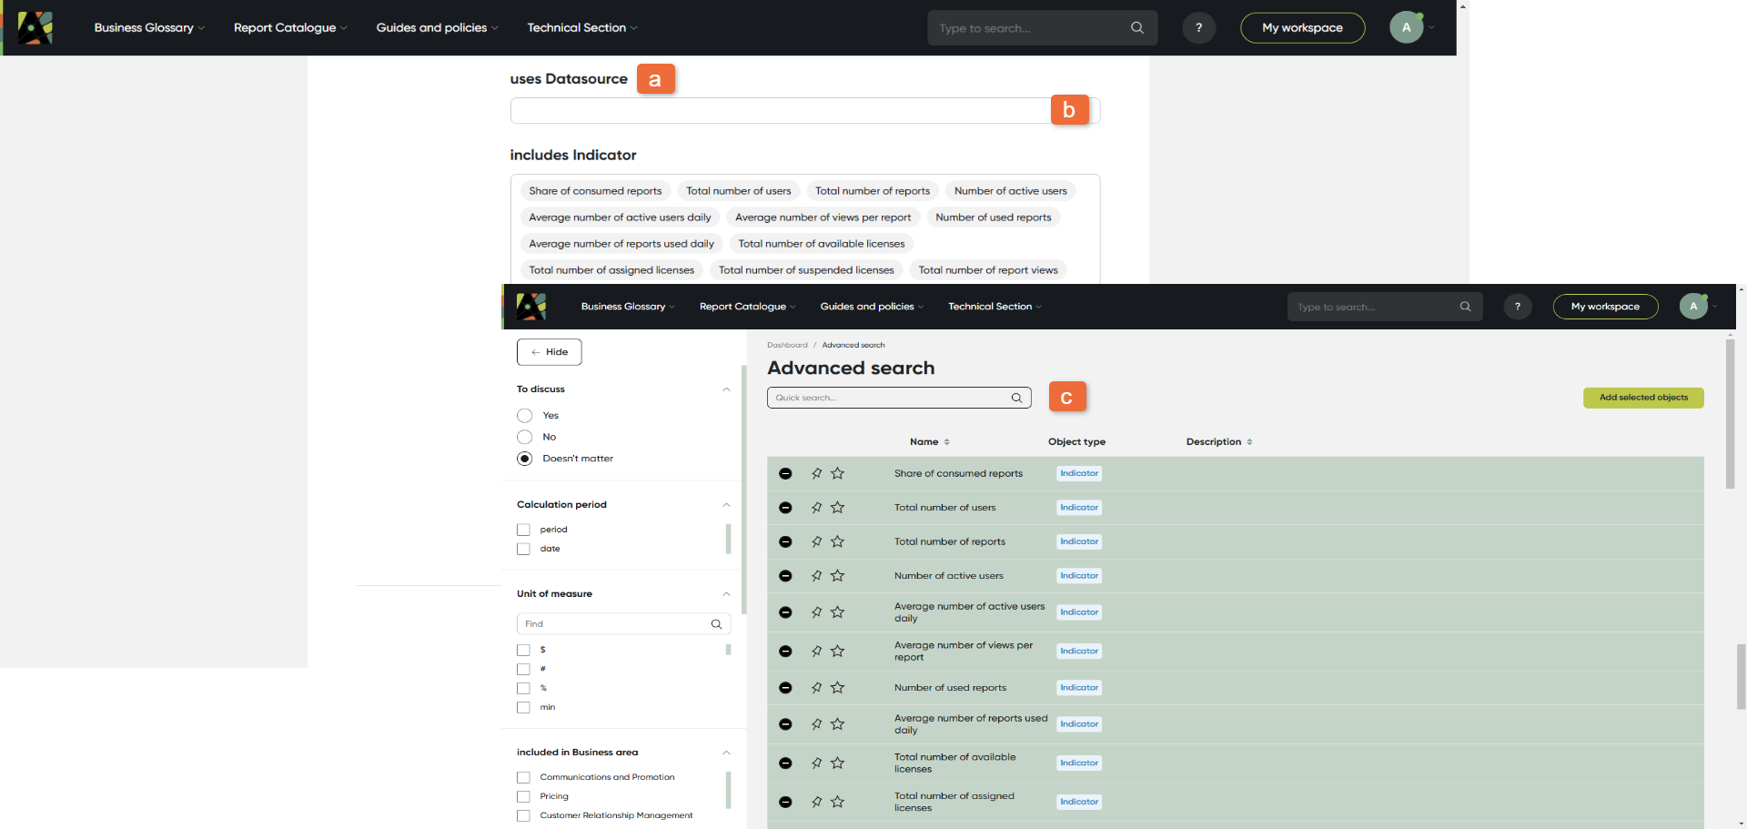Collapse the 'included in Business area' section
The width and height of the screenshot is (1747, 829).
(726, 753)
